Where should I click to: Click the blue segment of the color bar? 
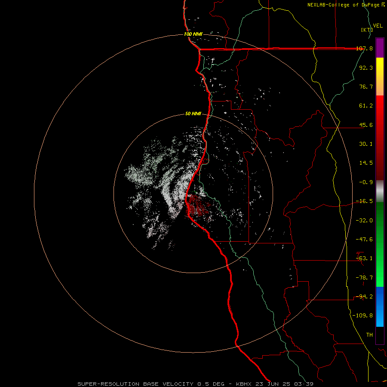(380, 307)
